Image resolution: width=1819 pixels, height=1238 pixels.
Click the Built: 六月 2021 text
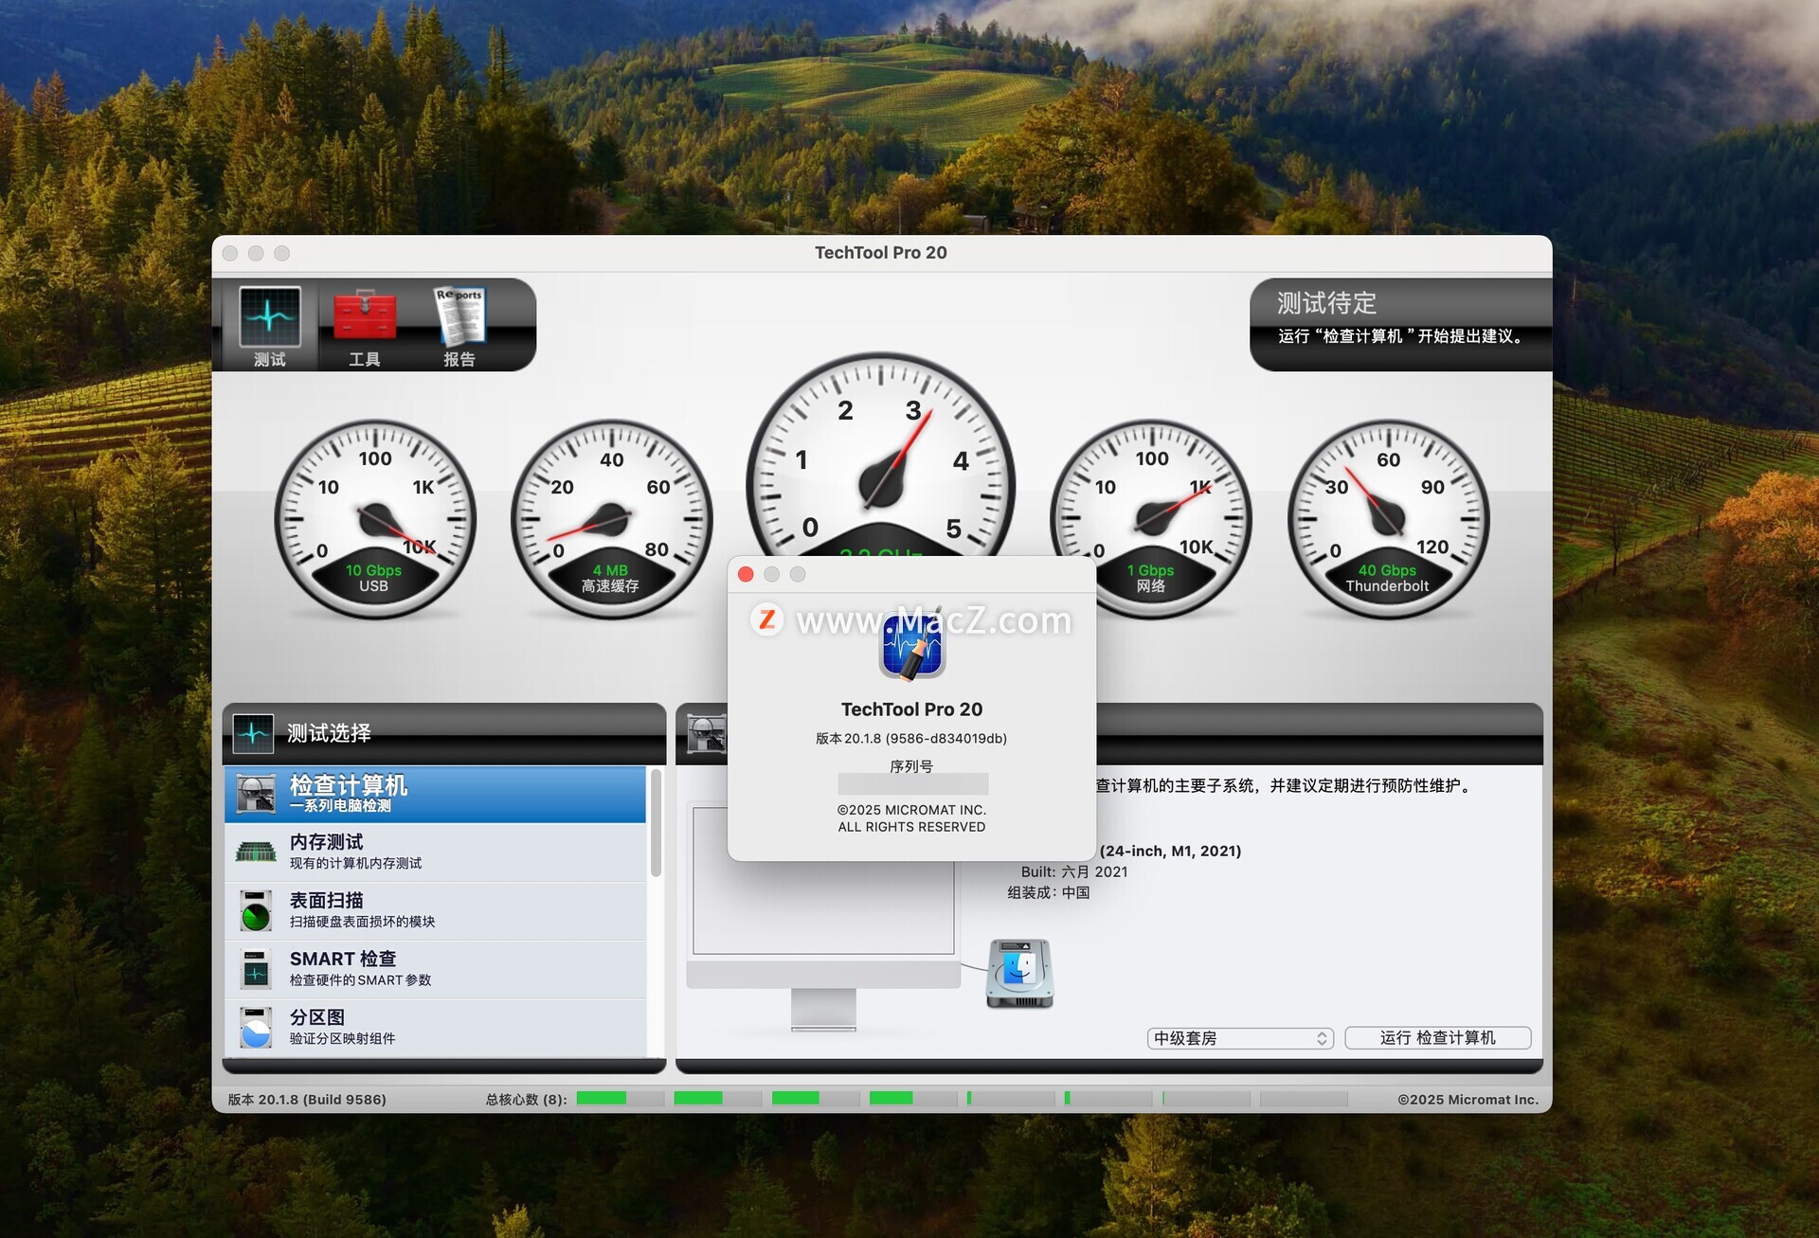pos(1074,871)
